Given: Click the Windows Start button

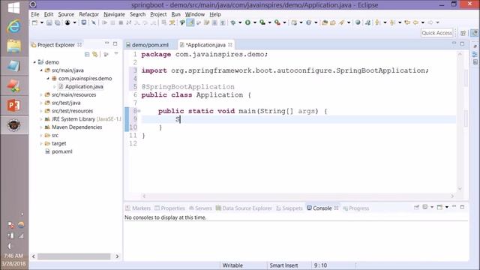Looking at the screenshot, I should [13, 7].
